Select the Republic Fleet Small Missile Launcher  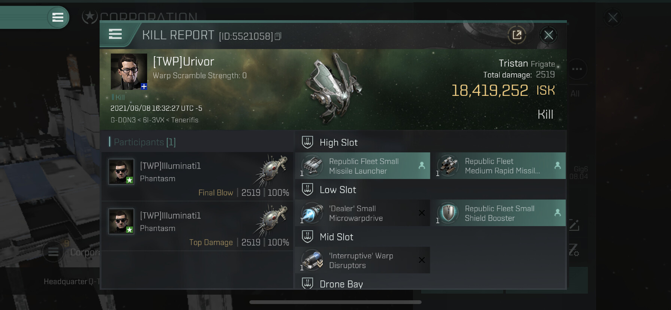click(x=362, y=166)
